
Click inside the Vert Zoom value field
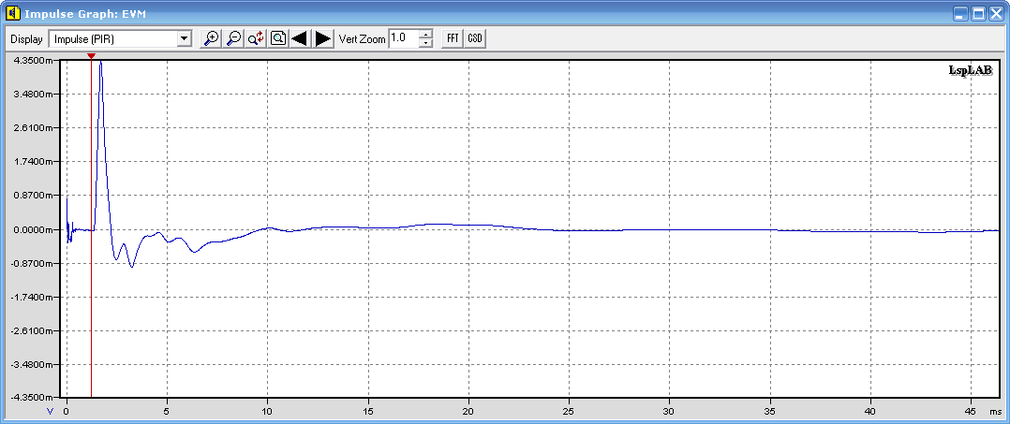(403, 38)
